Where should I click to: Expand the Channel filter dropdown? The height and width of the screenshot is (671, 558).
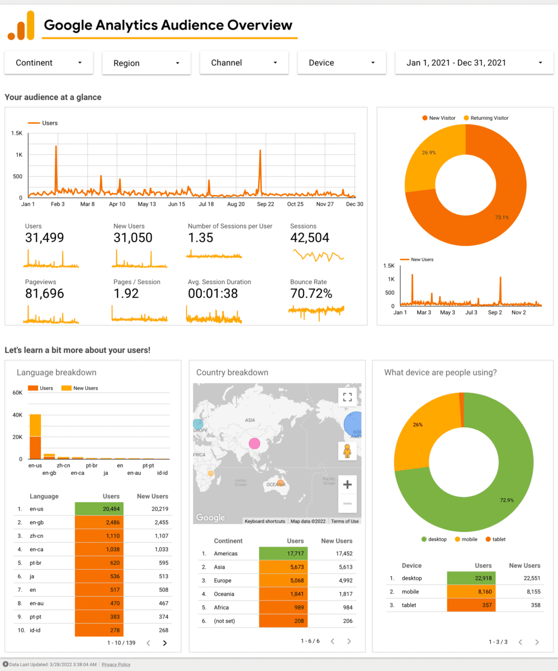tap(244, 63)
